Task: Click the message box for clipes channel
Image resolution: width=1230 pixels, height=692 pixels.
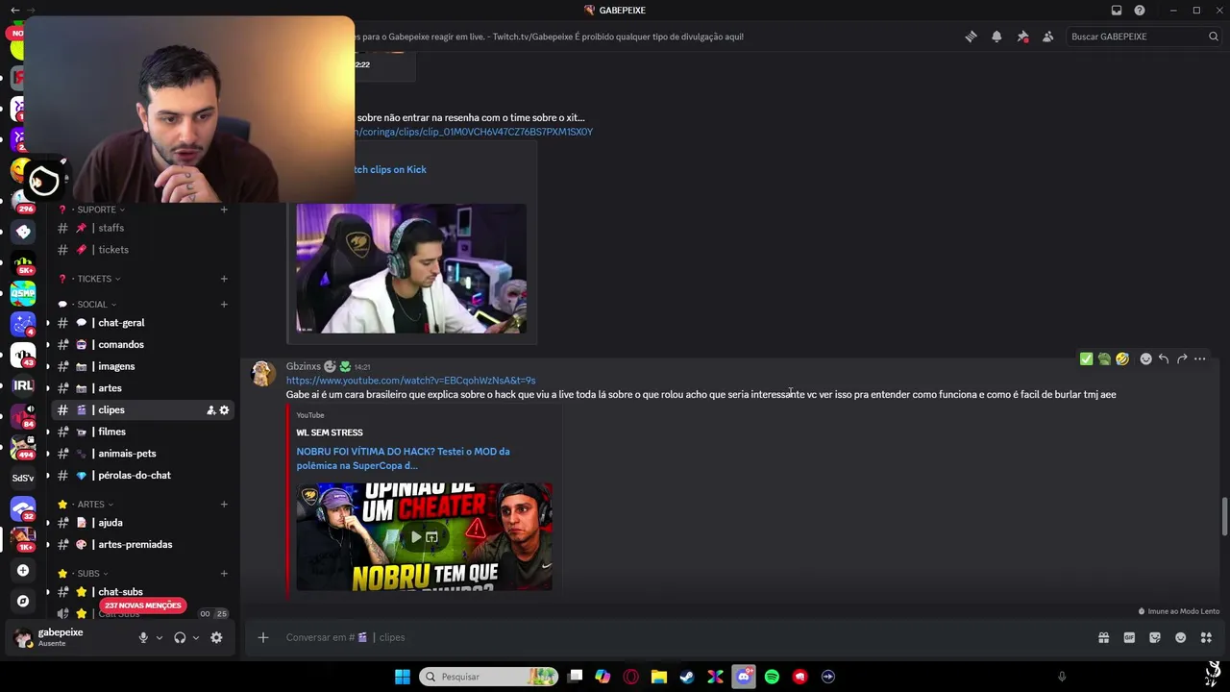Action: 673,637
